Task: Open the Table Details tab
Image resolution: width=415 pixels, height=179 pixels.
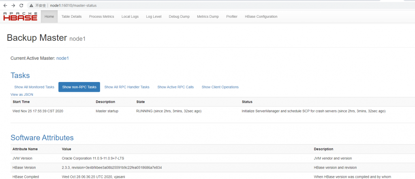Action: point(71,17)
